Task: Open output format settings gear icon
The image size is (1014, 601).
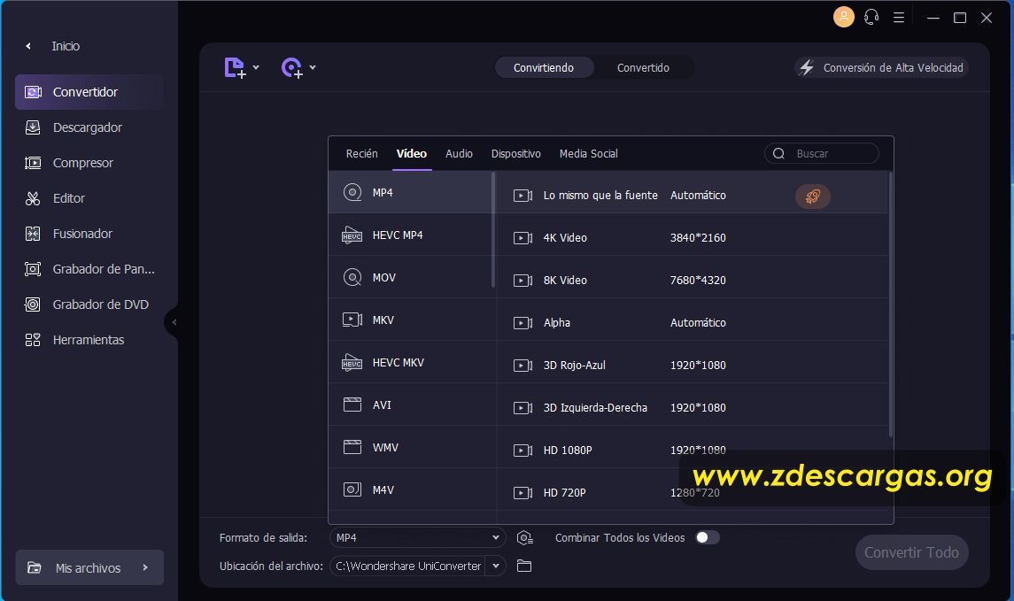Action: pos(524,537)
